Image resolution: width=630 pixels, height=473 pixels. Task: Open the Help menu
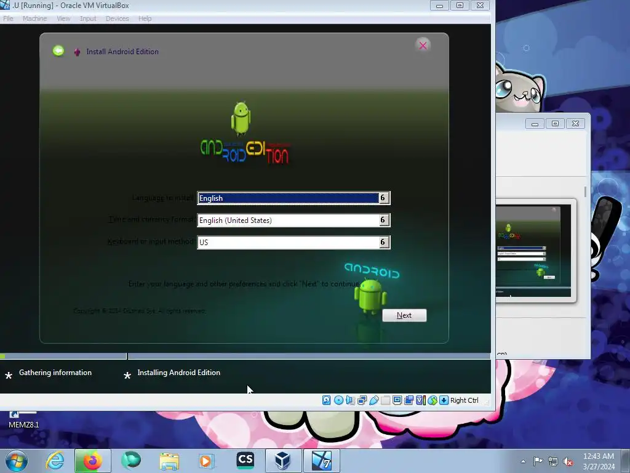(145, 18)
